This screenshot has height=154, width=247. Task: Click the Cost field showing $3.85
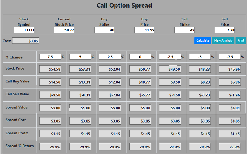(x=26, y=41)
